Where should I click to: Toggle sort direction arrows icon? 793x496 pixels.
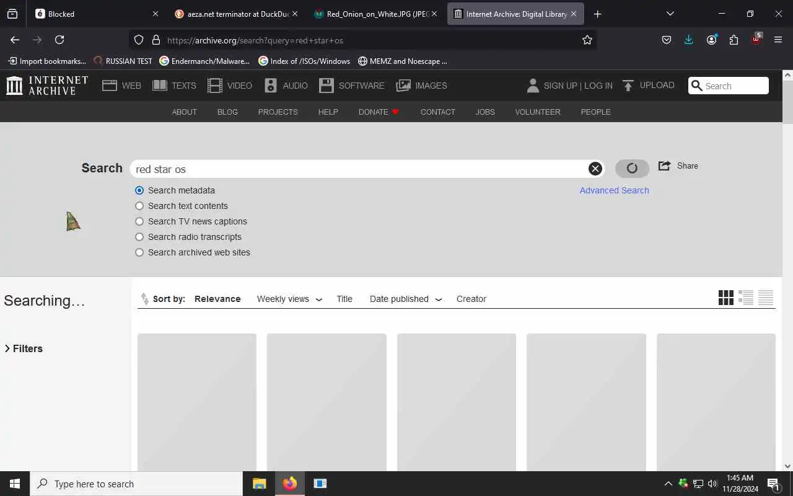click(145, 299)
